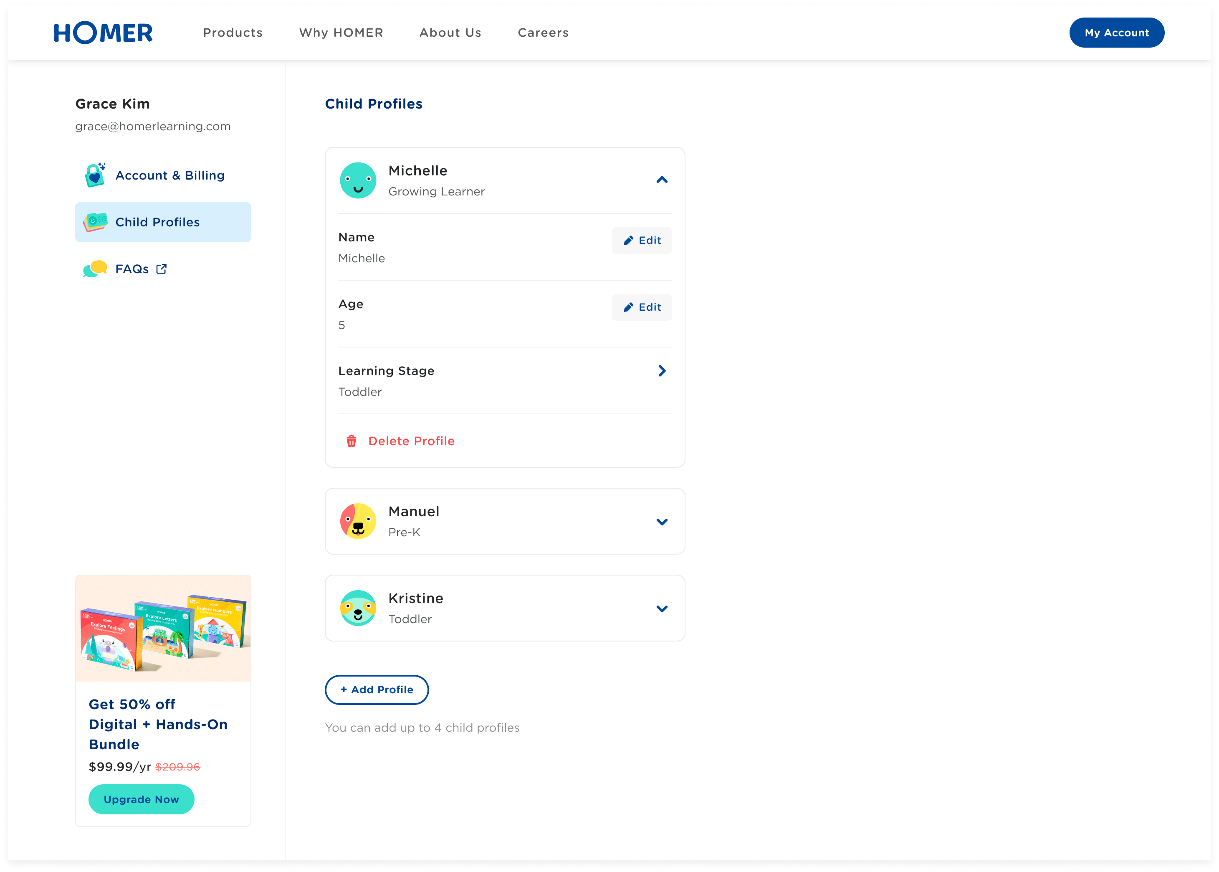Click the bundle product boxes image
This screenshot has height=872, width=1219.
tap(163, 628)
